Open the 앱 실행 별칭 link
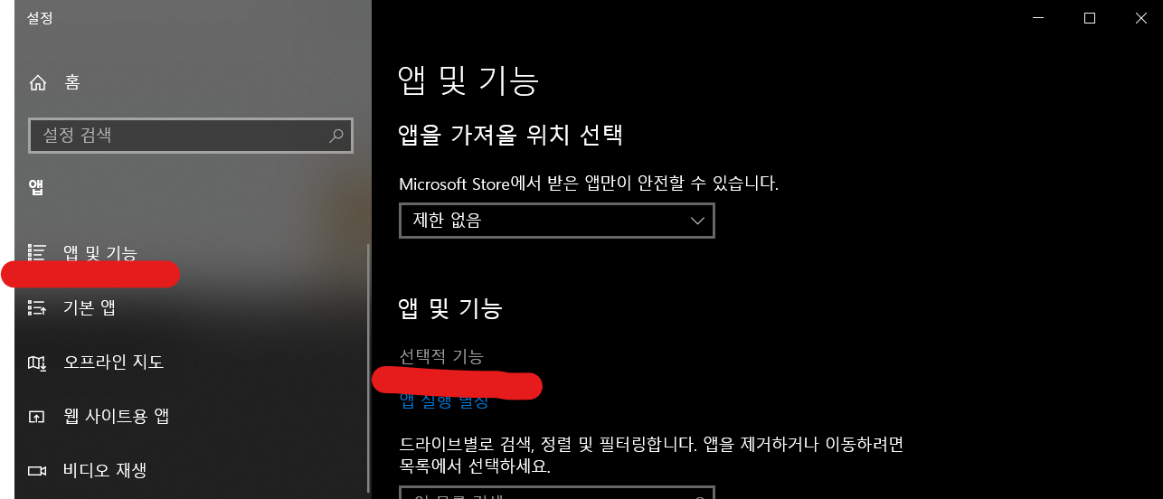1163x499 pixels. 444,401
